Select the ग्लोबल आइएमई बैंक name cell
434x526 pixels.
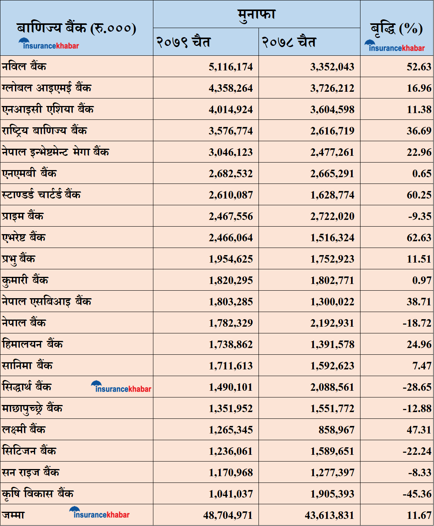pyautogui.click(x=47, y=88)
